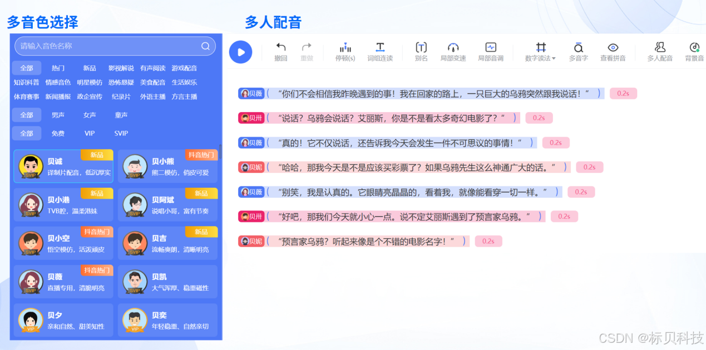Select the 贝诚 voice avatar
This screenshot has width=706, height=350.
pyautogui.click(x=31, y=167)
